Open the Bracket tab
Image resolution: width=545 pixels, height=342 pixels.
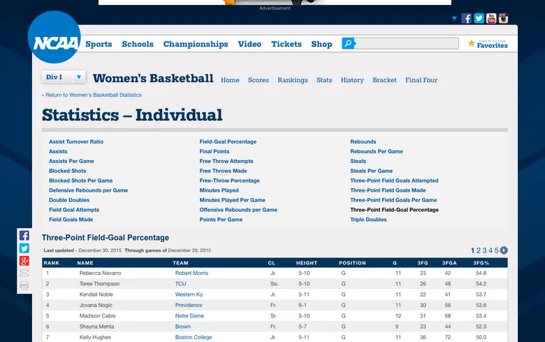(384, 80)
